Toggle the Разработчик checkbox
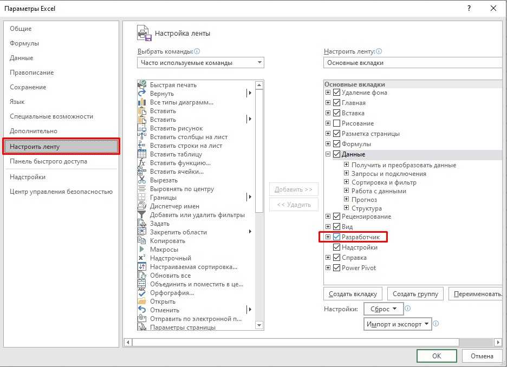The width and height of the screenshot is (507, 367). 336,237
